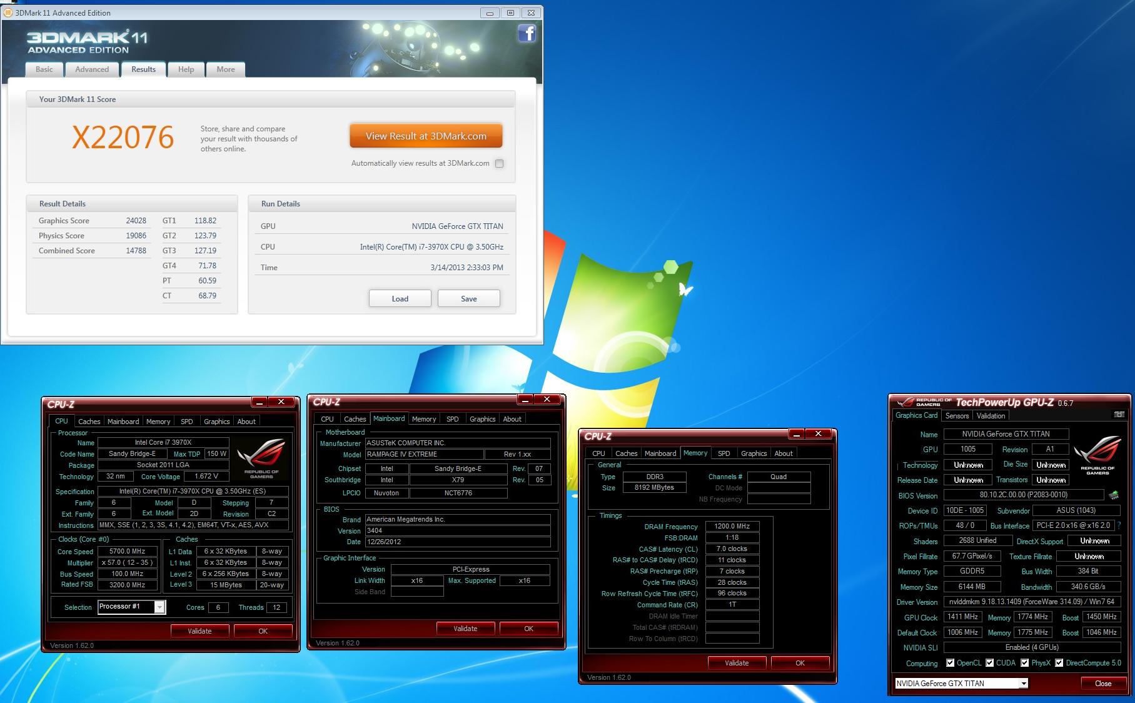Open About tab in the CPU-Z CPU window
Screen dimensions: 1135x703
(246, 422)
